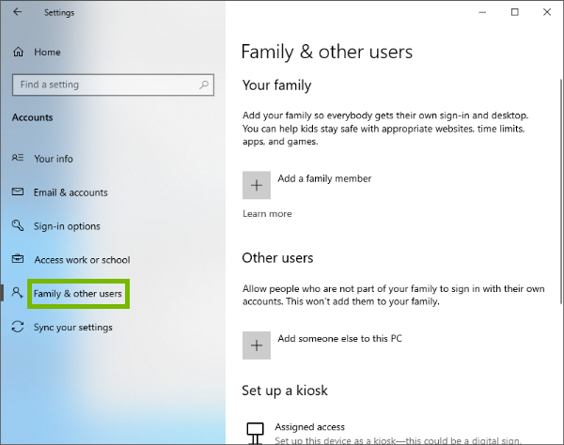Image resolution: width=564 pixels, height=445 pixels.
Task: Click the Settings window title
Action: [x=59, y=12]
